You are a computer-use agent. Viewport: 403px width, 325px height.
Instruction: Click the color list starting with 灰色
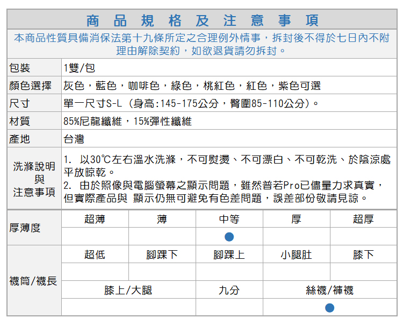[192, 86]
